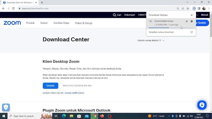Open Task View on taskbar
The height and width of the screenshot is (119, 212).
56,116
